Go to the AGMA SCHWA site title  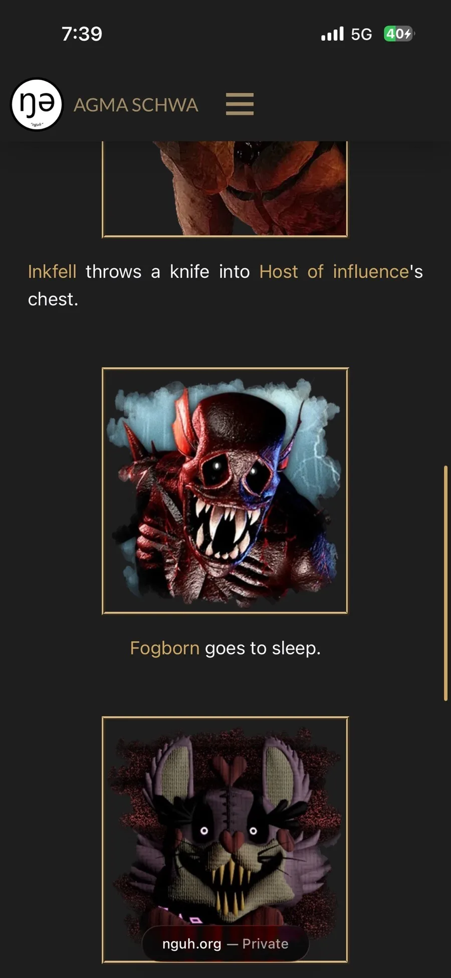pos(136,105)
